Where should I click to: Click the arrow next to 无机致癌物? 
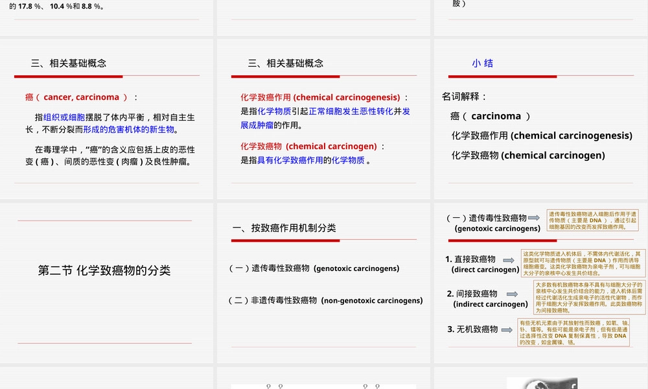[507, 330]
